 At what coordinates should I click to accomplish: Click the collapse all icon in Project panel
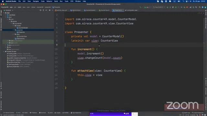pos(46,10)
